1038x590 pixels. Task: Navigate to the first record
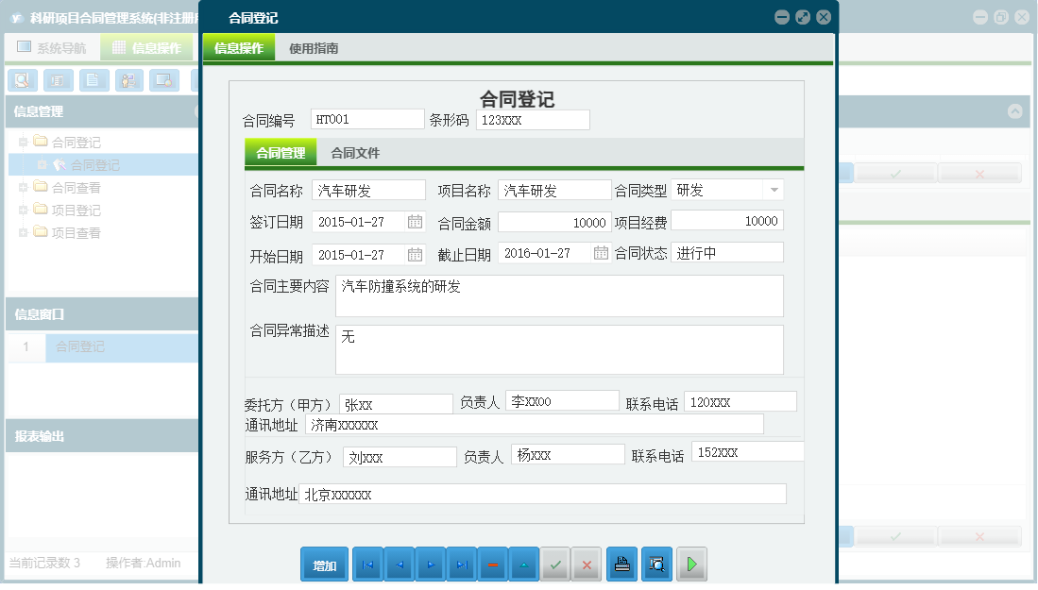coord(367,564)
